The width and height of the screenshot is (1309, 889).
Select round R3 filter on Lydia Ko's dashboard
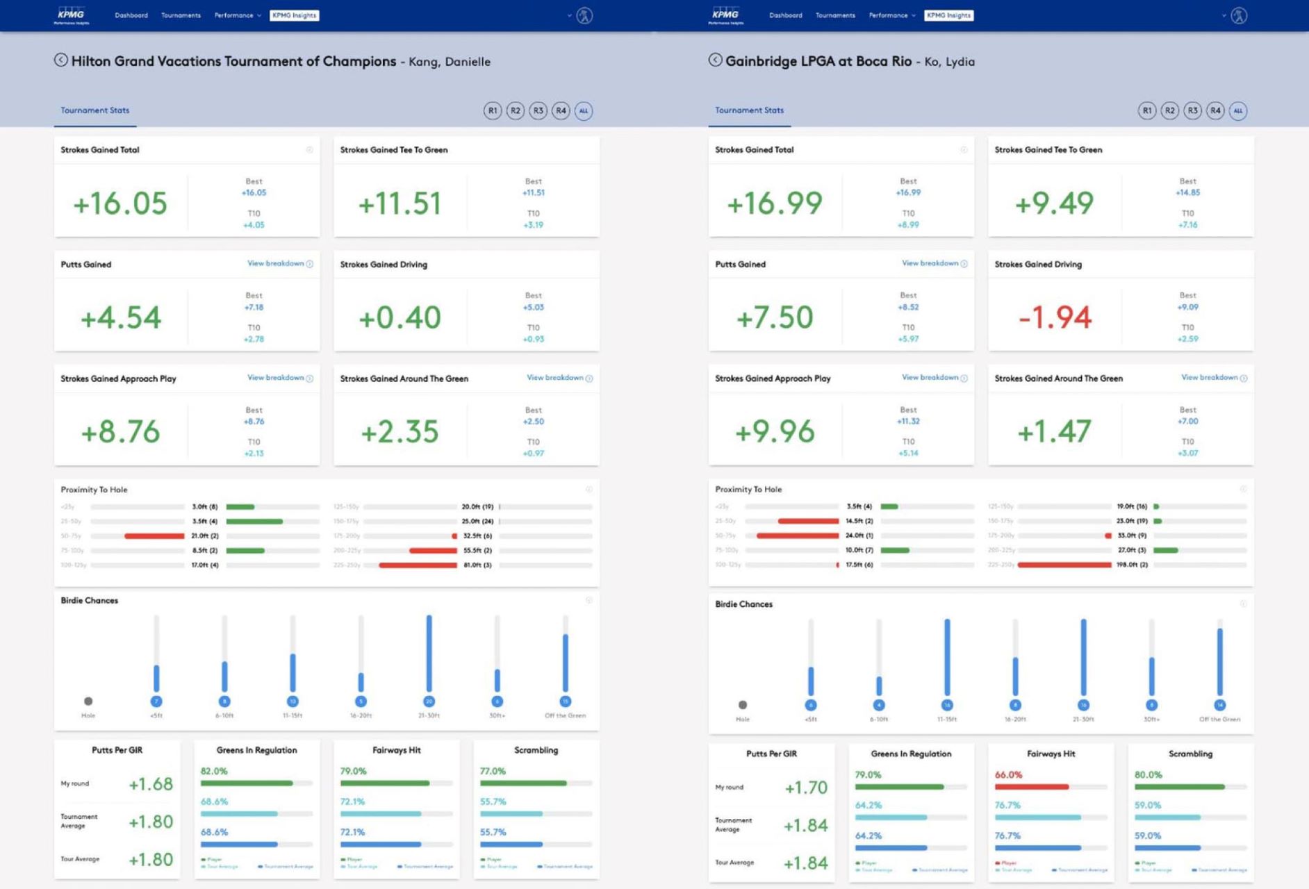[x=1192, y=110]
